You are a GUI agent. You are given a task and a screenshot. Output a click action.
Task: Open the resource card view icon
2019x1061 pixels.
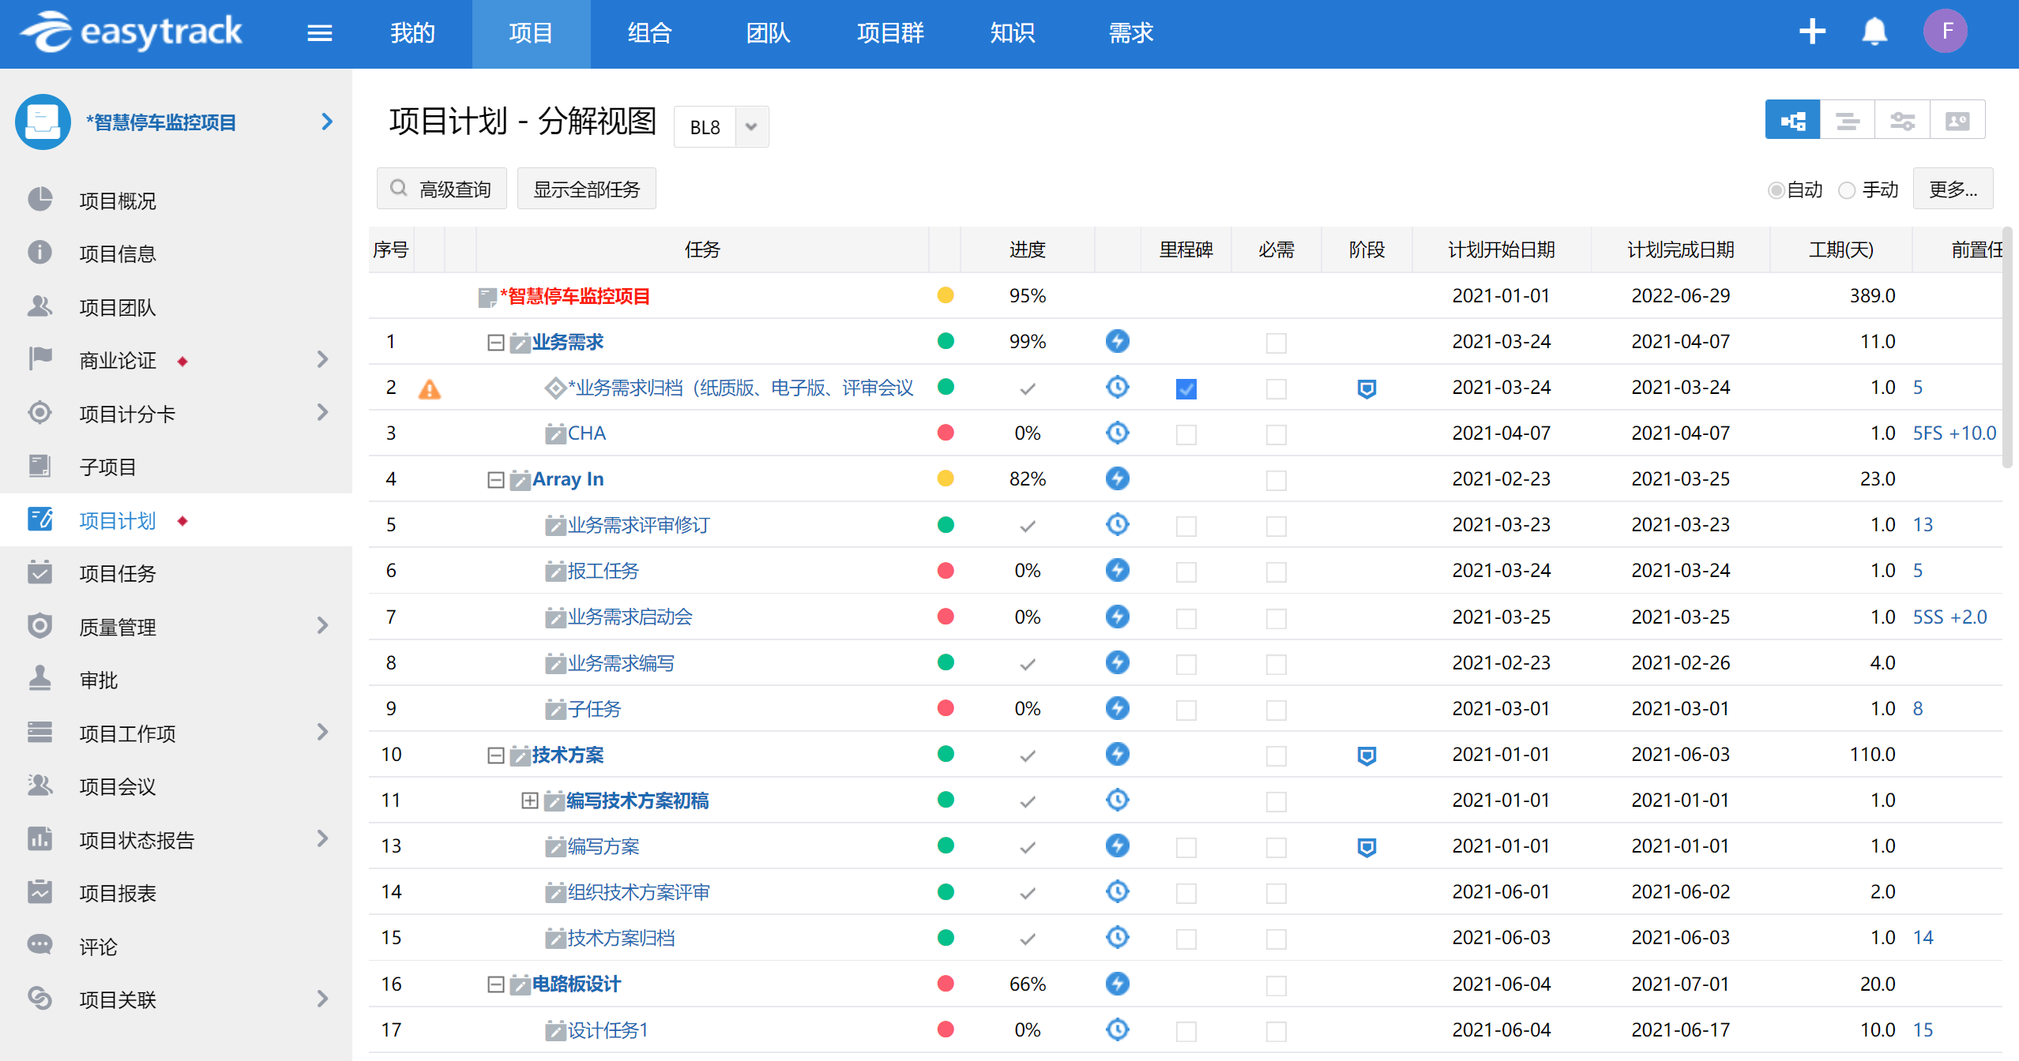(x=1957, y=121)
